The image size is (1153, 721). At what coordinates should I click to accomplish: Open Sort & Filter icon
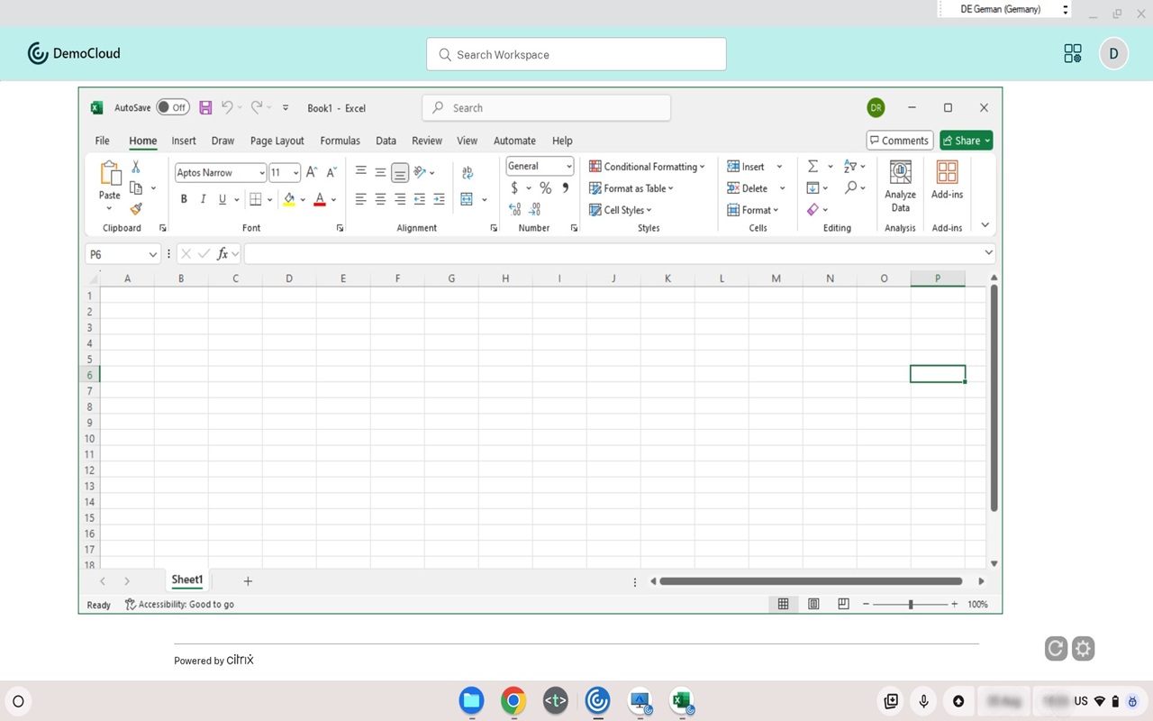coord(849,167)
